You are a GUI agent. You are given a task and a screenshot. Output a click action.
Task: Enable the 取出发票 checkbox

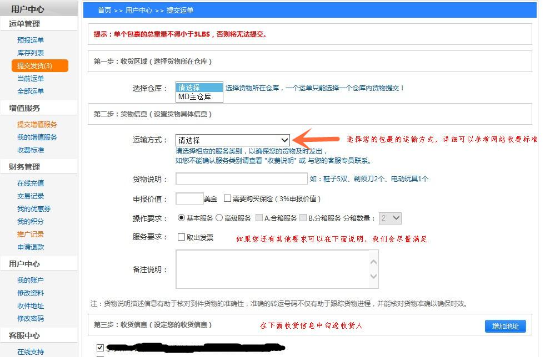coord(182,237)
